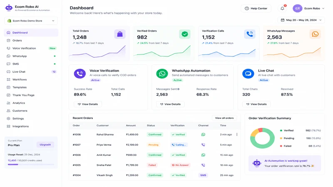Click the yellow Pending legend dot
This screenshot has height=187, width=333.
(281, 138)
